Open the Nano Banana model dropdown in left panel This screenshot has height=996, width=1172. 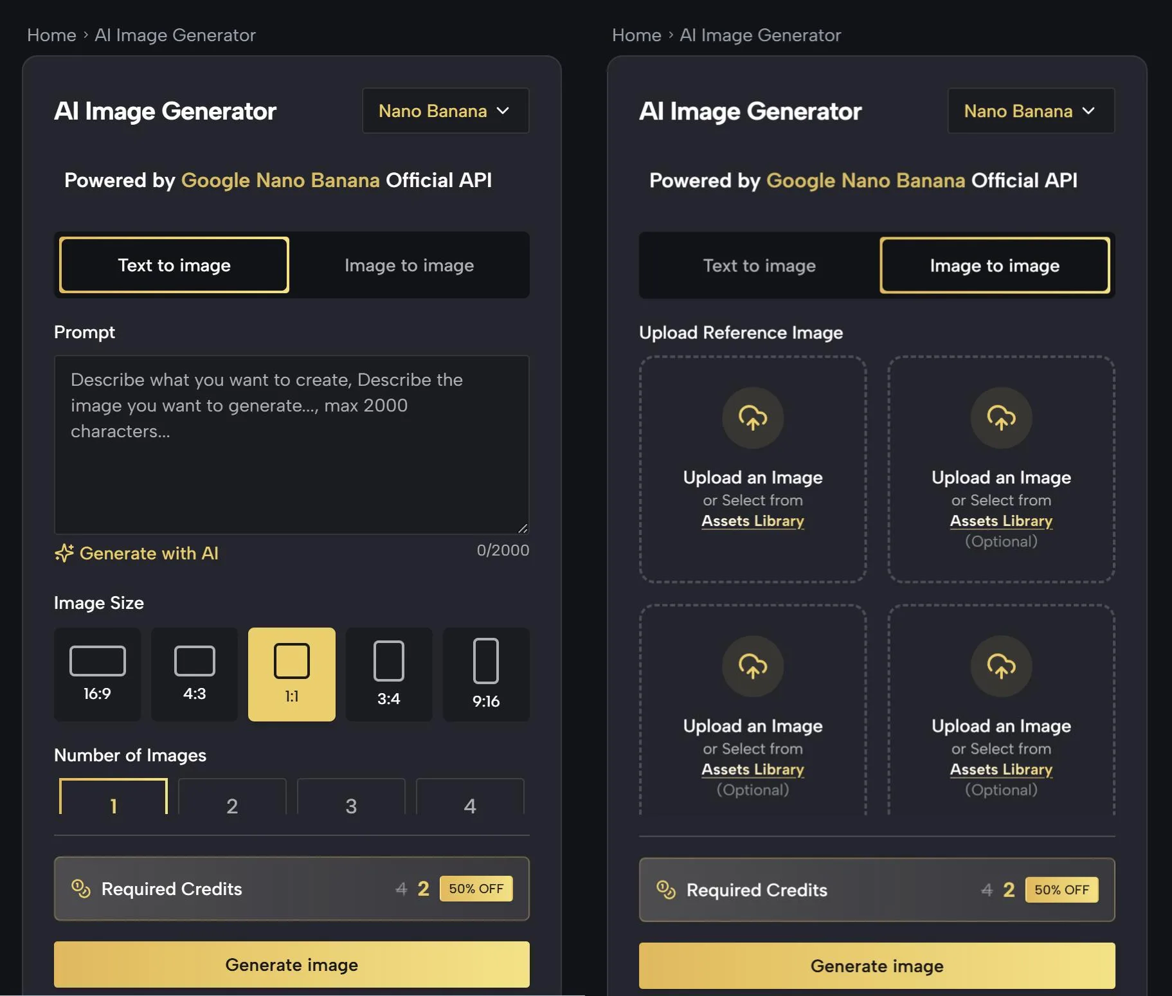coord(446,111)
